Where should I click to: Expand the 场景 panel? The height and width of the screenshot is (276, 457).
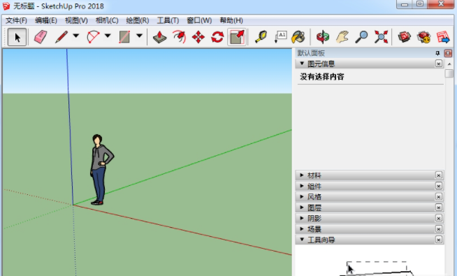(x=302, y=228)
